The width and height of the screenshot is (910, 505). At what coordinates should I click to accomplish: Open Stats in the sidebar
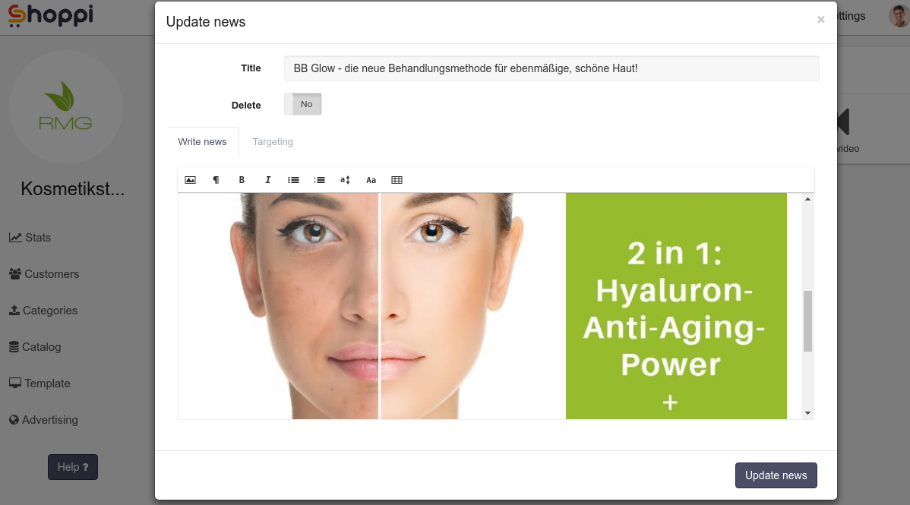click(x=30, y=238)
